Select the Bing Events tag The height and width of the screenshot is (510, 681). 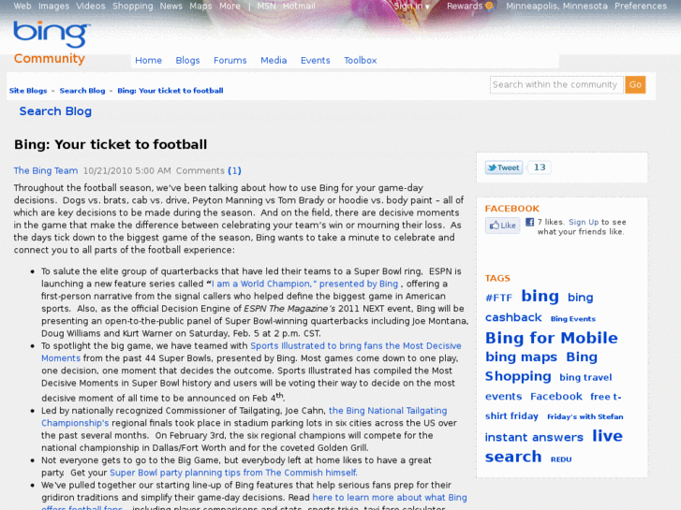573,319
